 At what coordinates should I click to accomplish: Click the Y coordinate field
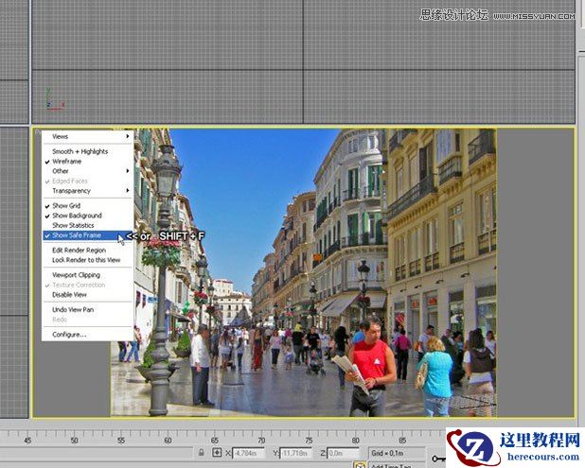(295, 453)
